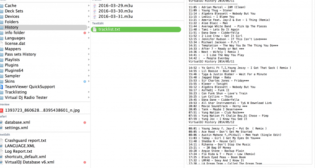Click the TeamViewer QuickSupport app icon
This screenshot has height=168, width=315.
point(2,87)
